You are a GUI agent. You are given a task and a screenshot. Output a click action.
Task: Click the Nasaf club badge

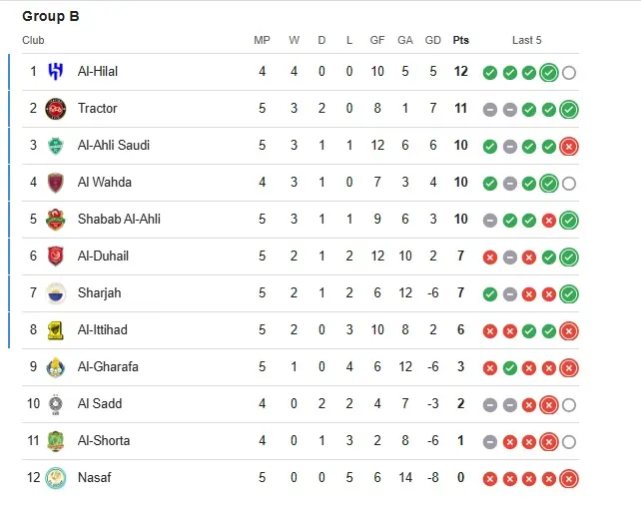[55, 478]
